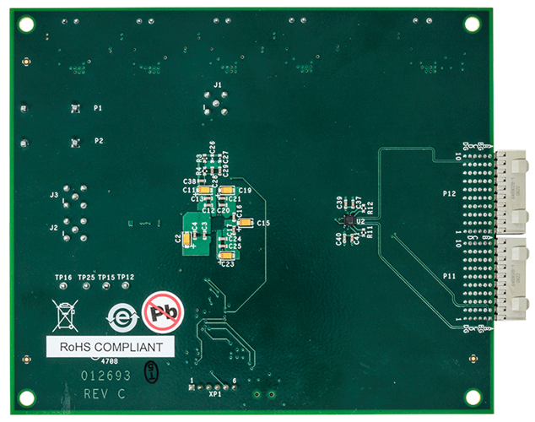The height and width of the screenshot is (422, 535).
Task: Click the orange C19 capacitor
Action: coord(224,191)
